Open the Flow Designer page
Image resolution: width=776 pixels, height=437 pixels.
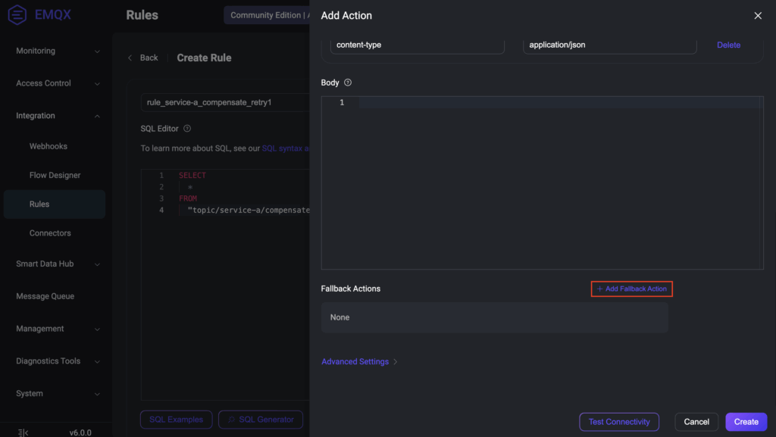(55, 175)
